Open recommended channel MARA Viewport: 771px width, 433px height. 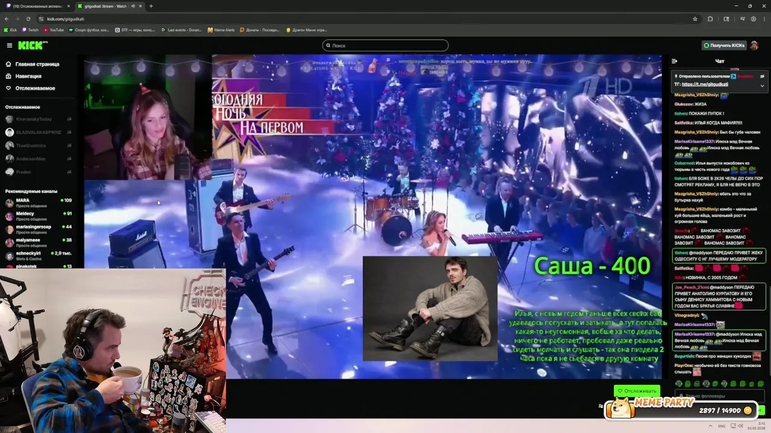[x=37, y=203]
